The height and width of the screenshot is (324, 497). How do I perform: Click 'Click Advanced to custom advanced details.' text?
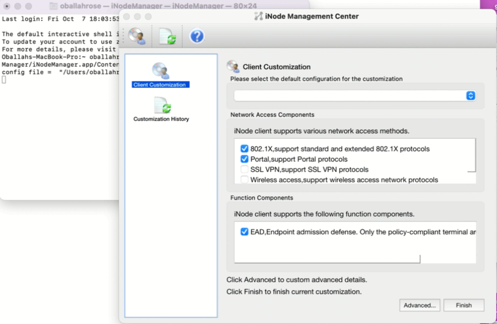[297, 280]
